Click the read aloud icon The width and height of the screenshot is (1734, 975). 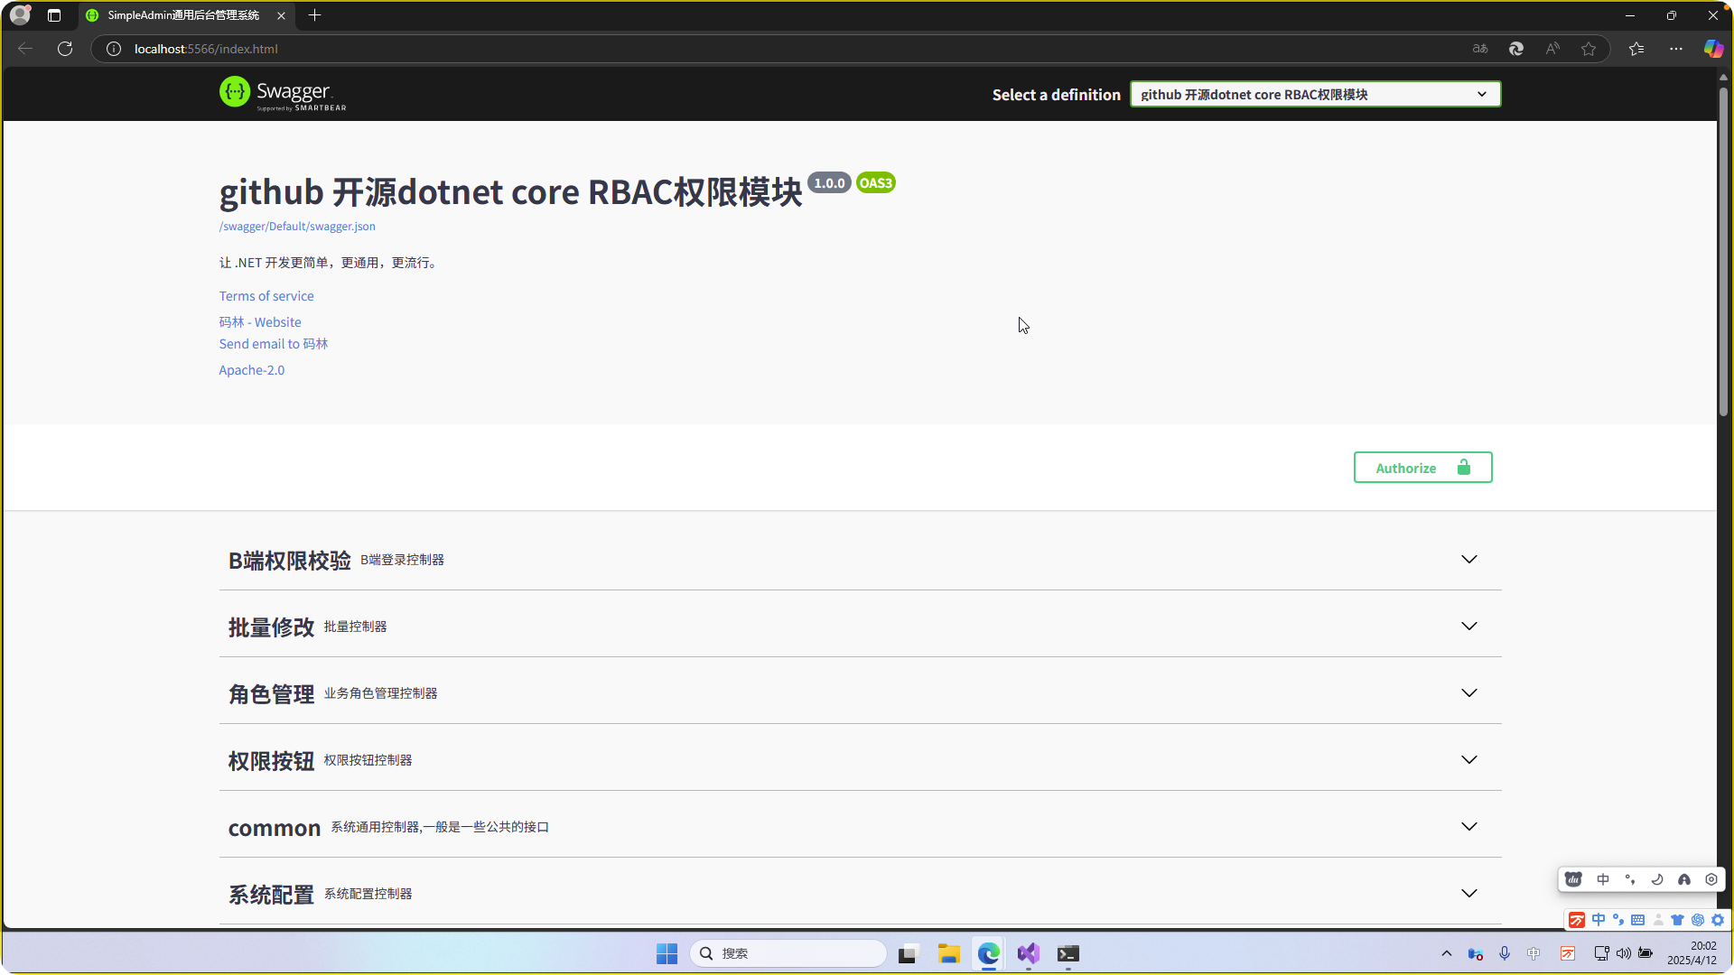1552,49
